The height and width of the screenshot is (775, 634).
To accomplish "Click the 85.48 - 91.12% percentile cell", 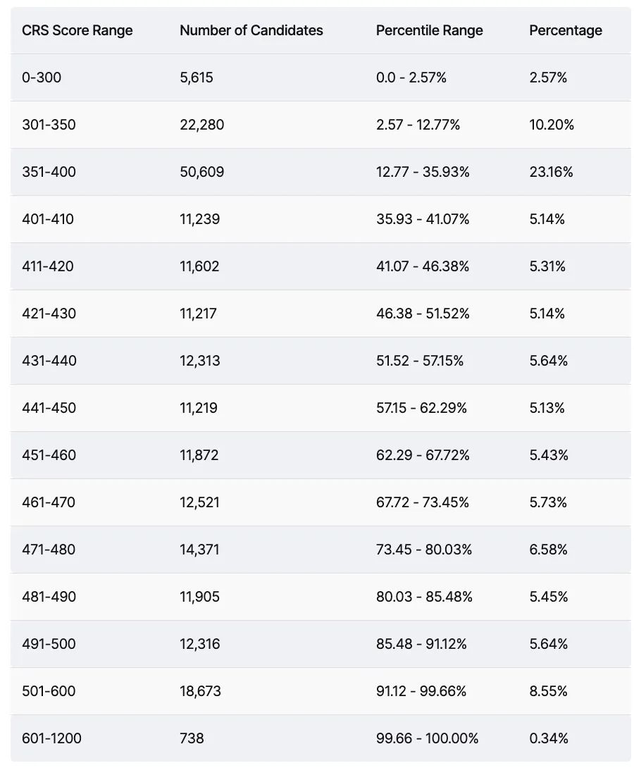I will click(x=421, y=644).
